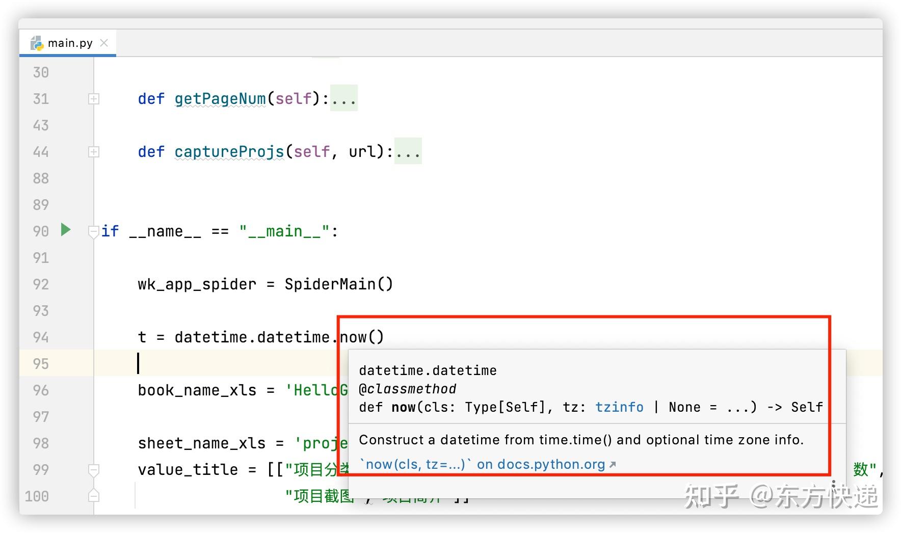This screenshot has width=901, height=533.
Task: Click the "Construct a datetime" description text
Action: (x=581, y=440)
